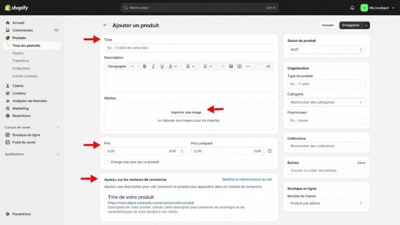
Task: Open the Modèle de thème dropdown
Action: [327, 203]
